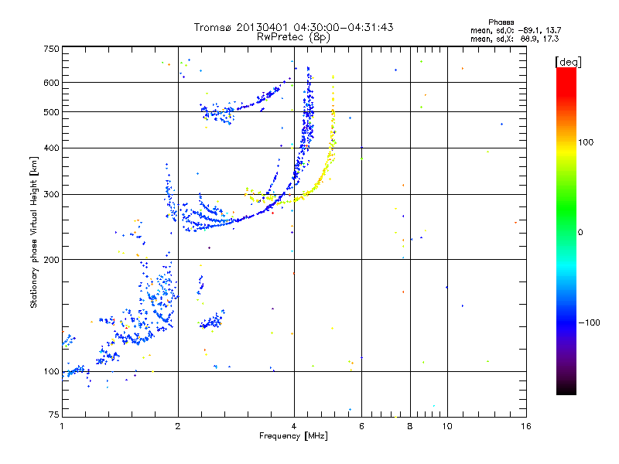The width and height of the screenshot is (619, 464).
Task: Click the y-axis tick label '300'
Action: 51,194
